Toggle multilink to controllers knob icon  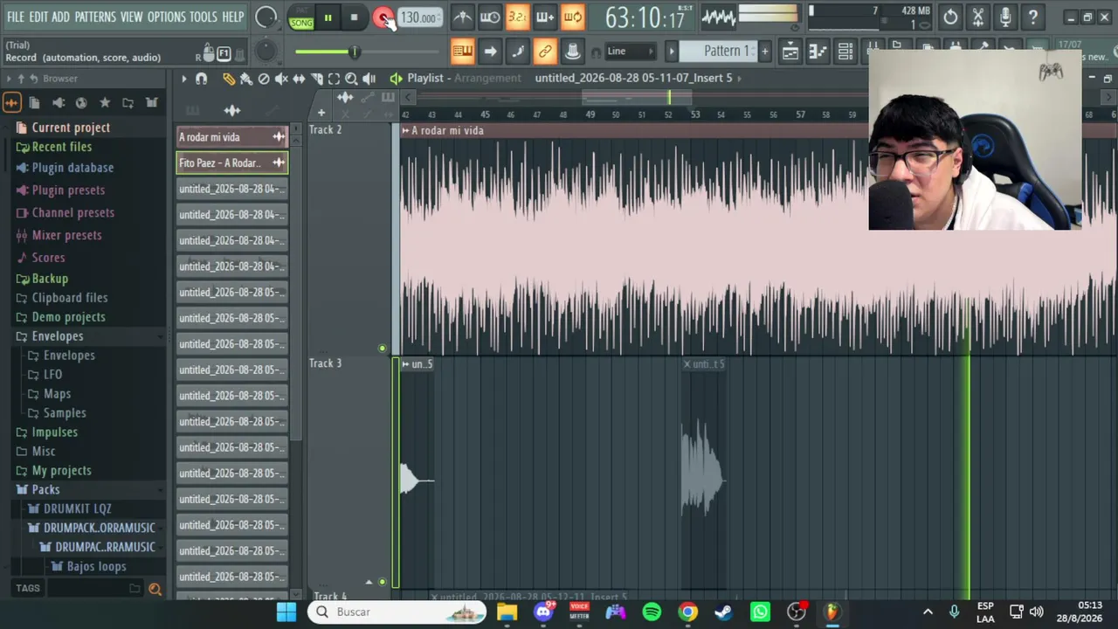pyautogui.click(x=572, y=52)
